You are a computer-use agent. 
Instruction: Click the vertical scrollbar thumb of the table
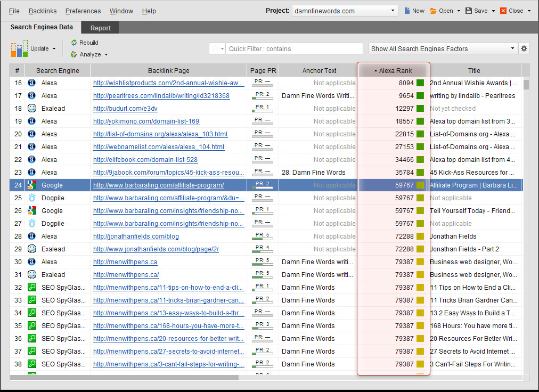526,85
